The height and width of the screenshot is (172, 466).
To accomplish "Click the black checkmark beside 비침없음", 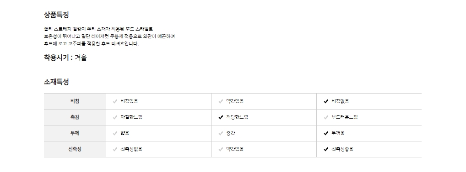I will [x=326, y=101].
